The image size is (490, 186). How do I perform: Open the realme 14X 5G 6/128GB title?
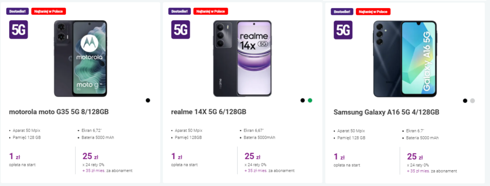(x=209, y=112)
